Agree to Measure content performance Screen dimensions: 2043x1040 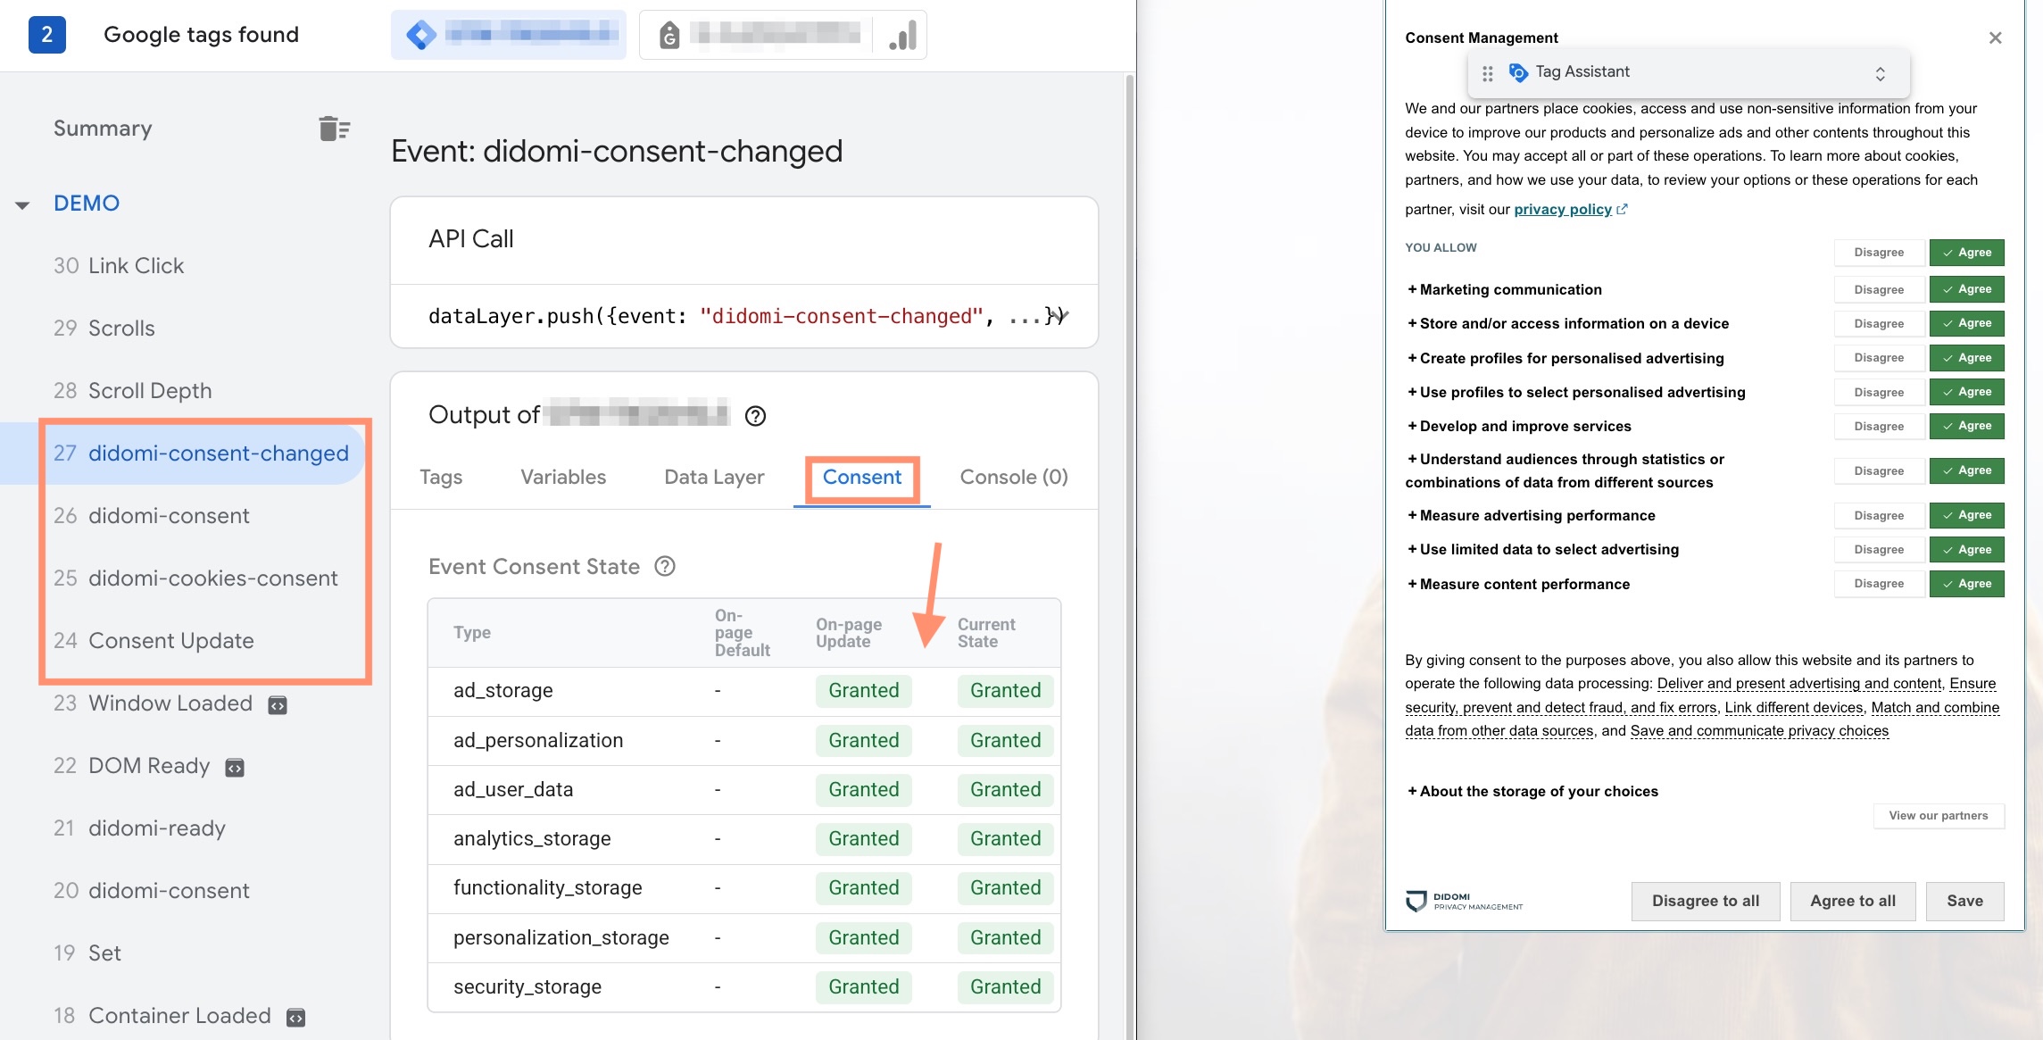point(1966,584)
